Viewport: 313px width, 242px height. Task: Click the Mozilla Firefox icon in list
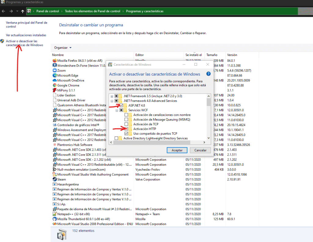(55, 61)
